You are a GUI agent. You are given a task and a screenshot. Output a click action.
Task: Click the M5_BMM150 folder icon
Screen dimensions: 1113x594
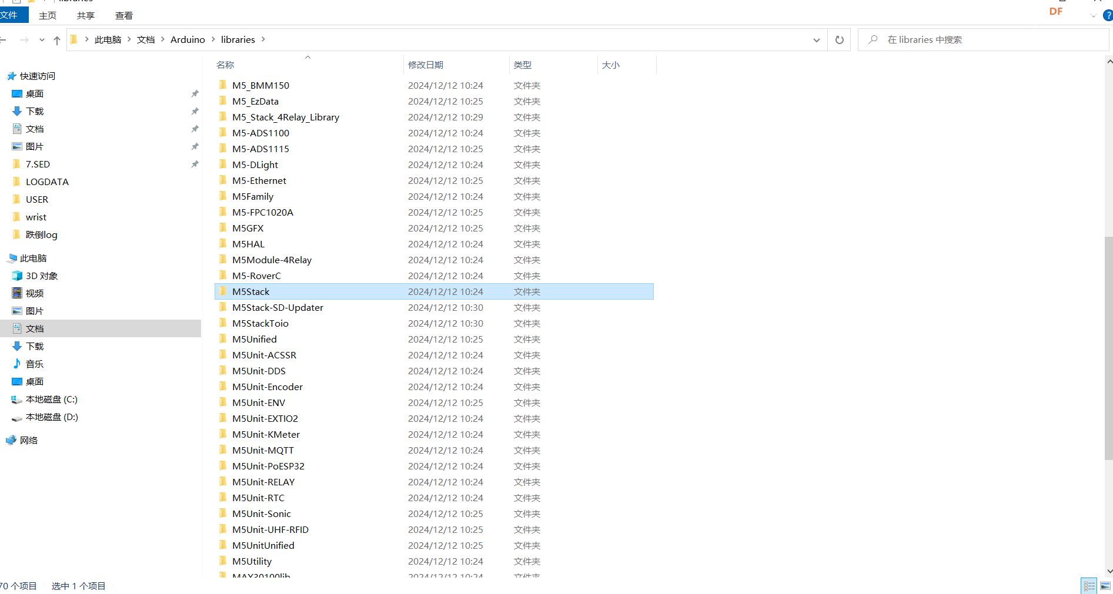click(x=223, y=85)
